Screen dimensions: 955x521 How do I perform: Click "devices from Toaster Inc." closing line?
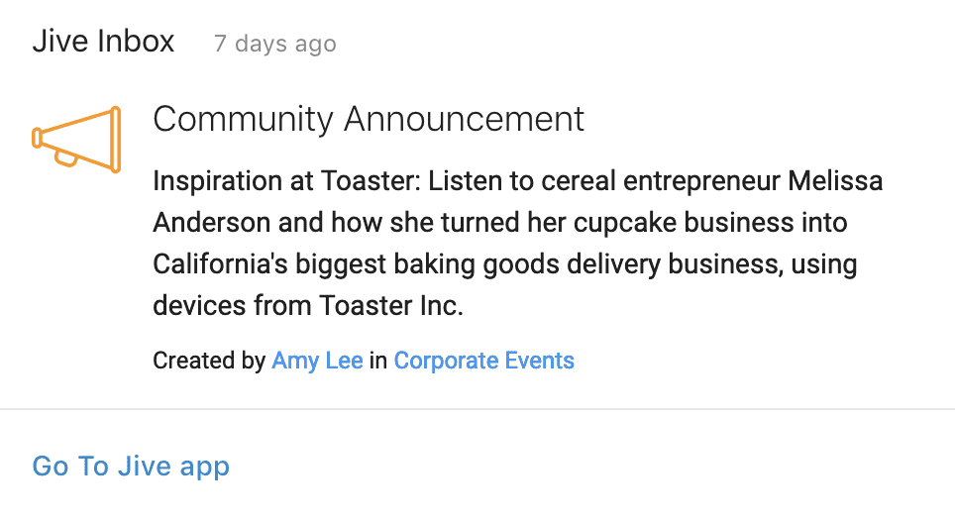tap(308, 305)
